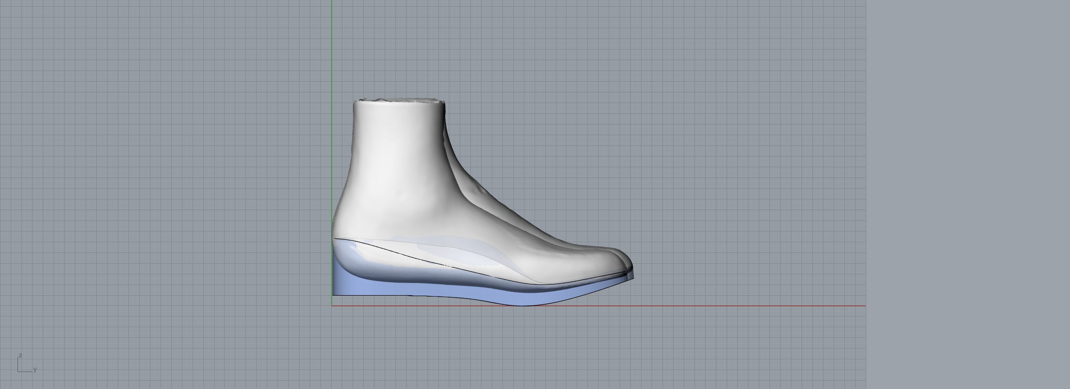Click the rough top opening of the leg scan
The width and height of the screenshot is (1070, 389).
tap(400, 101)
